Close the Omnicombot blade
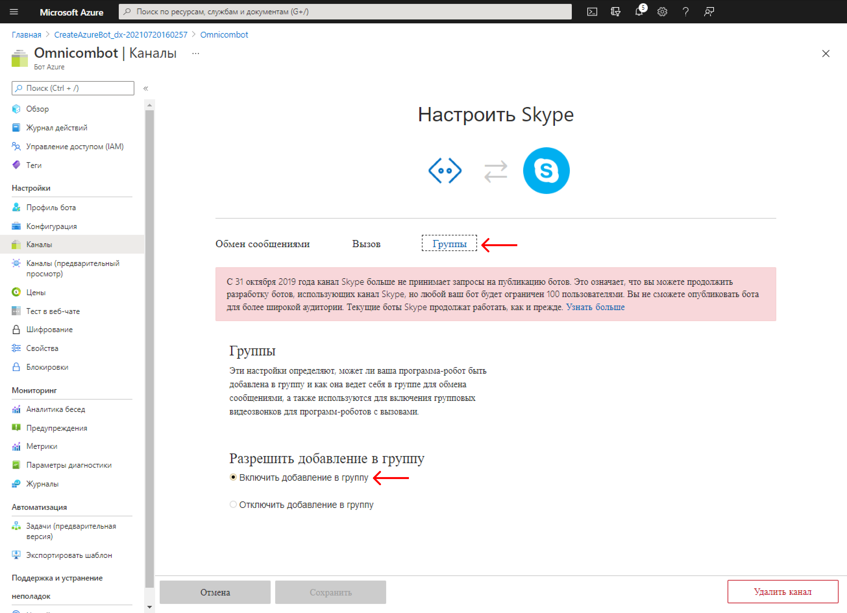This screenshot has width=847, height=613. tap(826, 54)
